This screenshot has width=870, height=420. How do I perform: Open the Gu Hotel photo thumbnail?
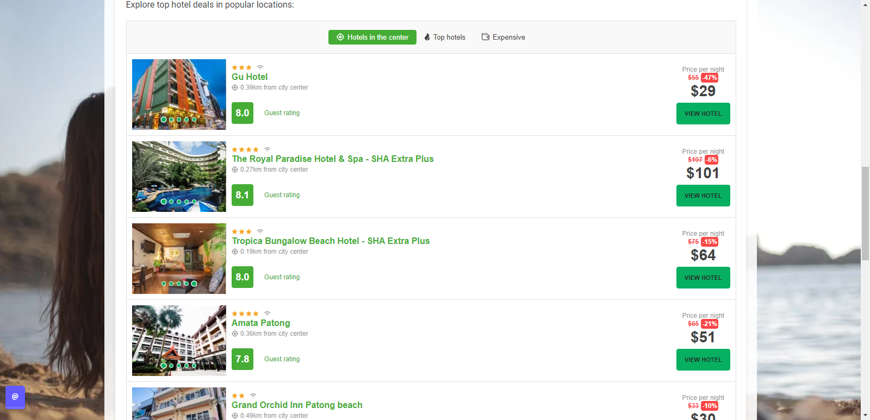179,95
